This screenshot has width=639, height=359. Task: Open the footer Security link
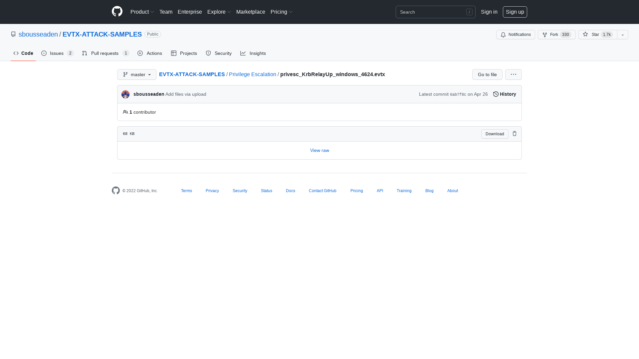point(240,191)
